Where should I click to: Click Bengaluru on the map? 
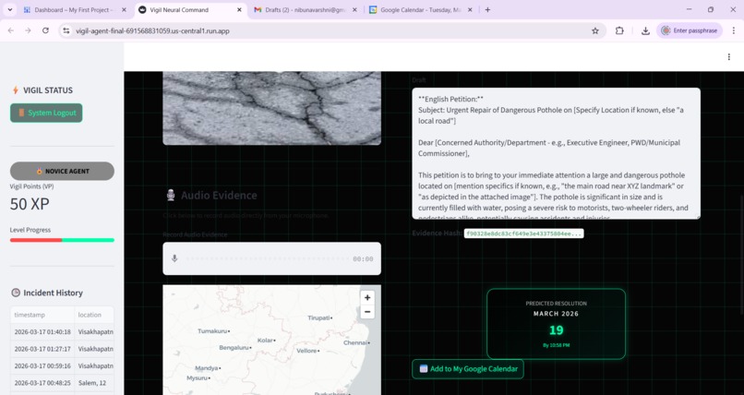pos(234,348)
